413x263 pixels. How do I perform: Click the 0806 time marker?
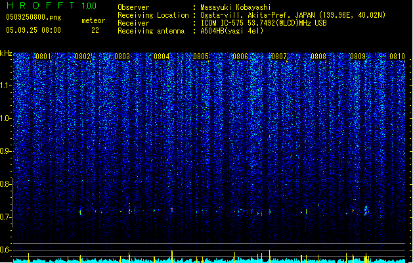[240, 57]
